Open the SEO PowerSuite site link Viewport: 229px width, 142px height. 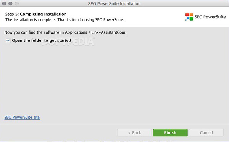pyautogui.click(x=22, y=117)
